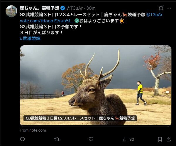This screenshot has width=176, height=146.
Task: Click the Grok slashed-circle icon
Action: pyautogui.click(x=161, y=8)
